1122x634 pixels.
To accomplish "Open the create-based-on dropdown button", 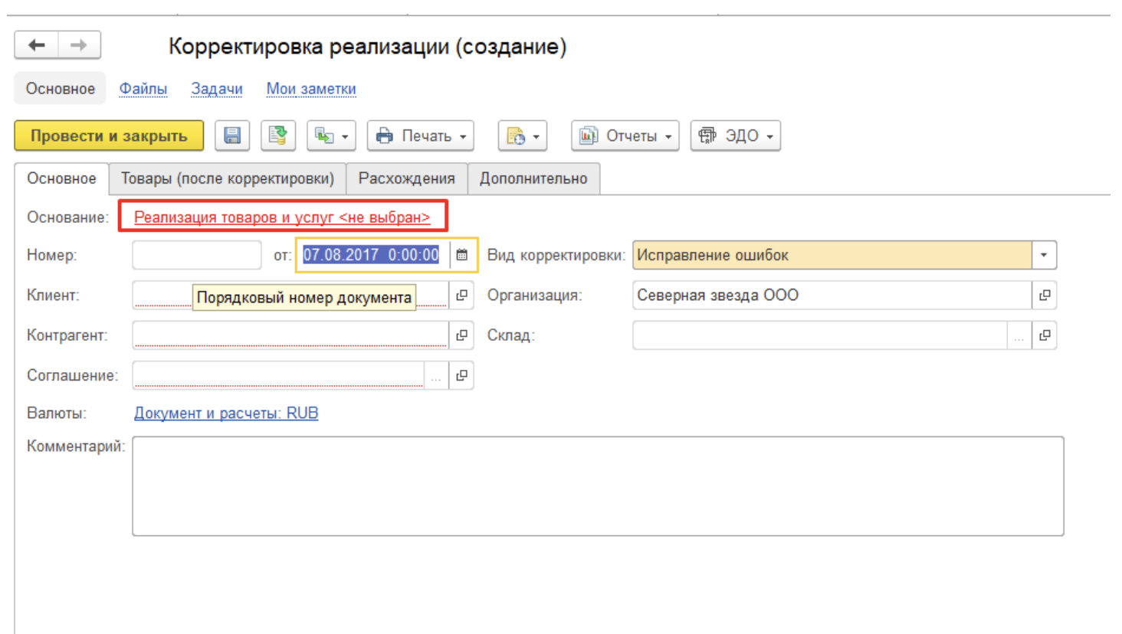I will click(331, 136).
